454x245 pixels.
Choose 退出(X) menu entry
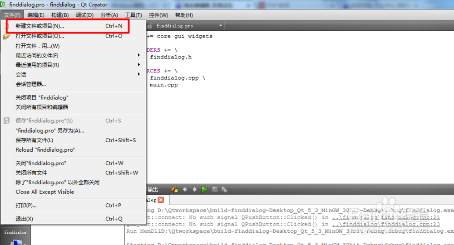pyautogui.click(x=73, y=219)
